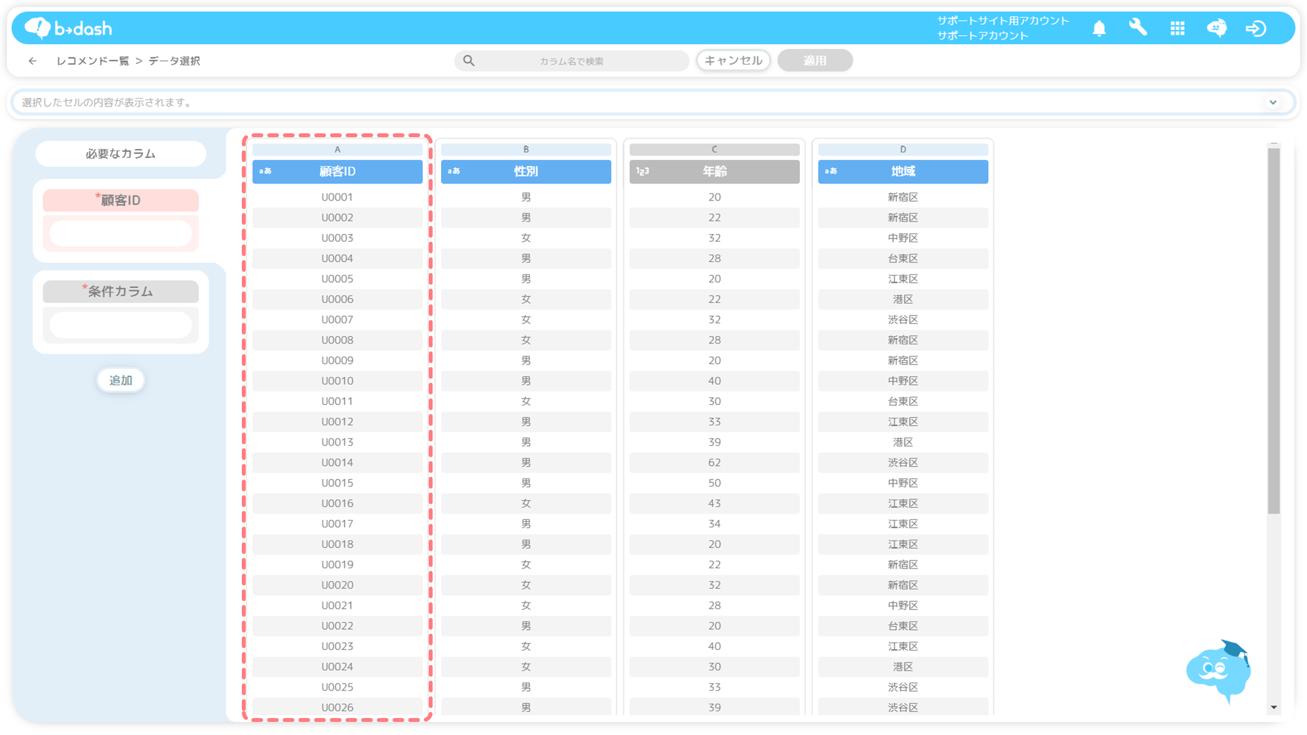Image resolution: width=1307 pixels, height=735 pixels.
Task: Click the キャンセル button
Action: (x=733, y=60)
